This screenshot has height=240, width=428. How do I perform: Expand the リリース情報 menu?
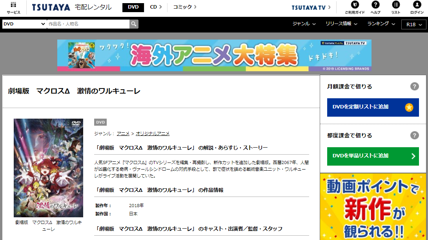[341, 24]
